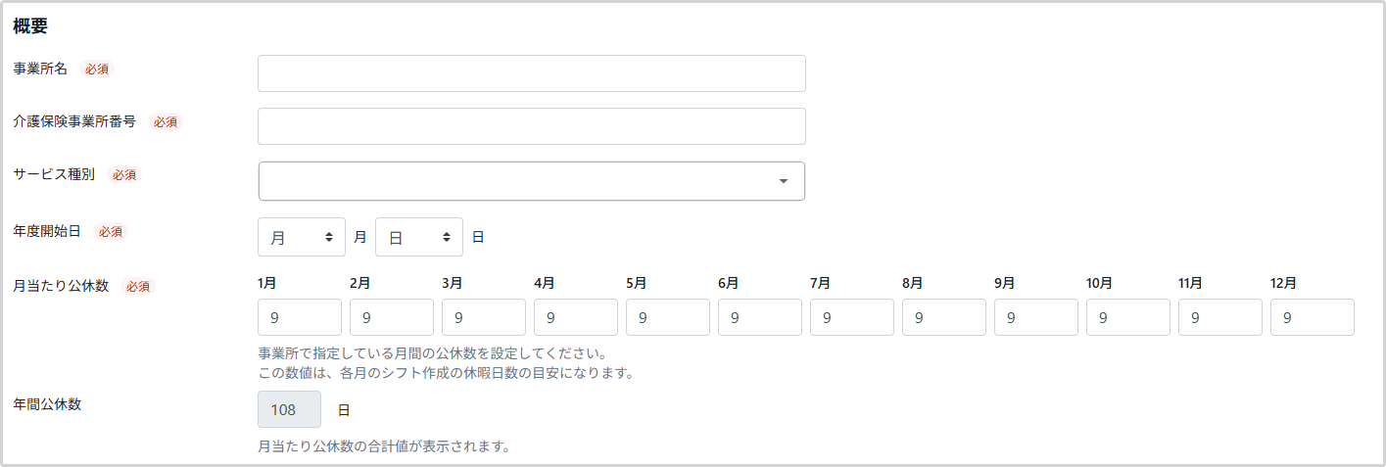
Task: Click the サービス種別 dropdown caret arrow
Action: tap(784, 181)
